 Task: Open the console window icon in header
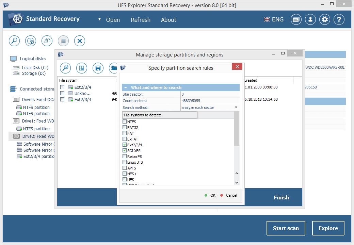(296, 20)
